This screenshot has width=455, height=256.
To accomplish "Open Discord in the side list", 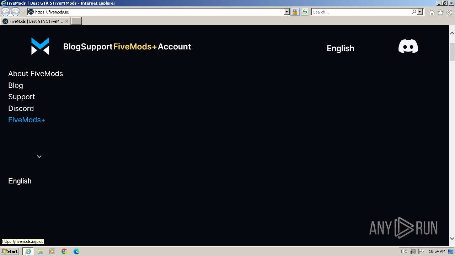I will [21, 108].
